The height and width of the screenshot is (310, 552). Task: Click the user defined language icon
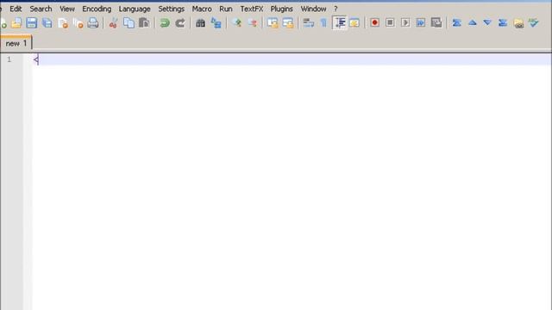pos(354,23)
